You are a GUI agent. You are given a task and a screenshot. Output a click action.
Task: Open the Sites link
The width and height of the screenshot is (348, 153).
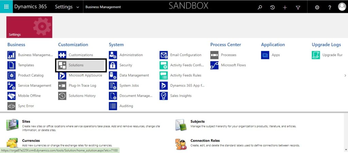pos(26,121)
